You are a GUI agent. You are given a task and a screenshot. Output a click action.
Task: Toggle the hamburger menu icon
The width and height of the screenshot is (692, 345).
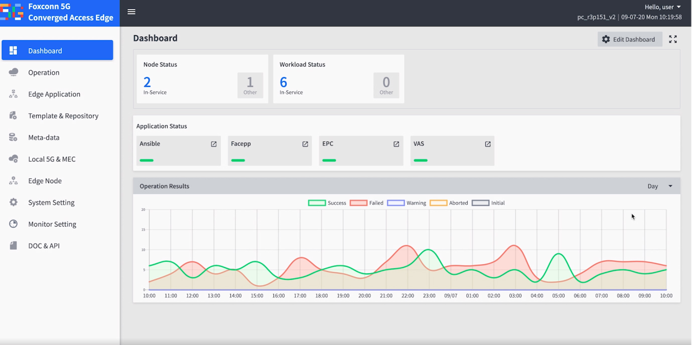pos(131,12)
